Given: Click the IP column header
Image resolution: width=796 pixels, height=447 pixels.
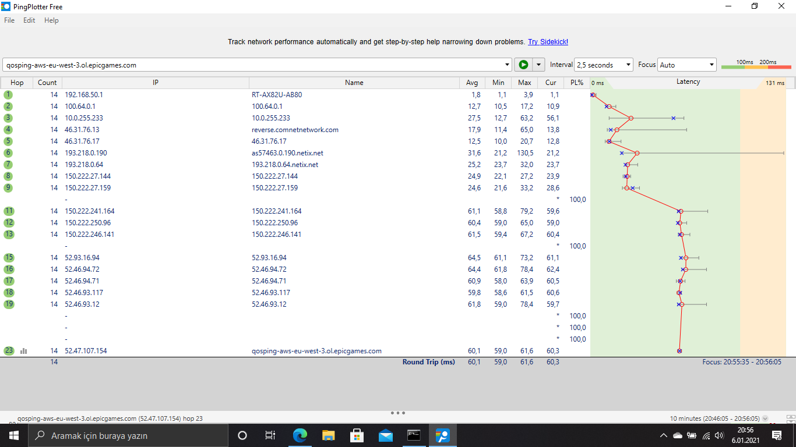Looking at the screenshot, I should [156, 83].
